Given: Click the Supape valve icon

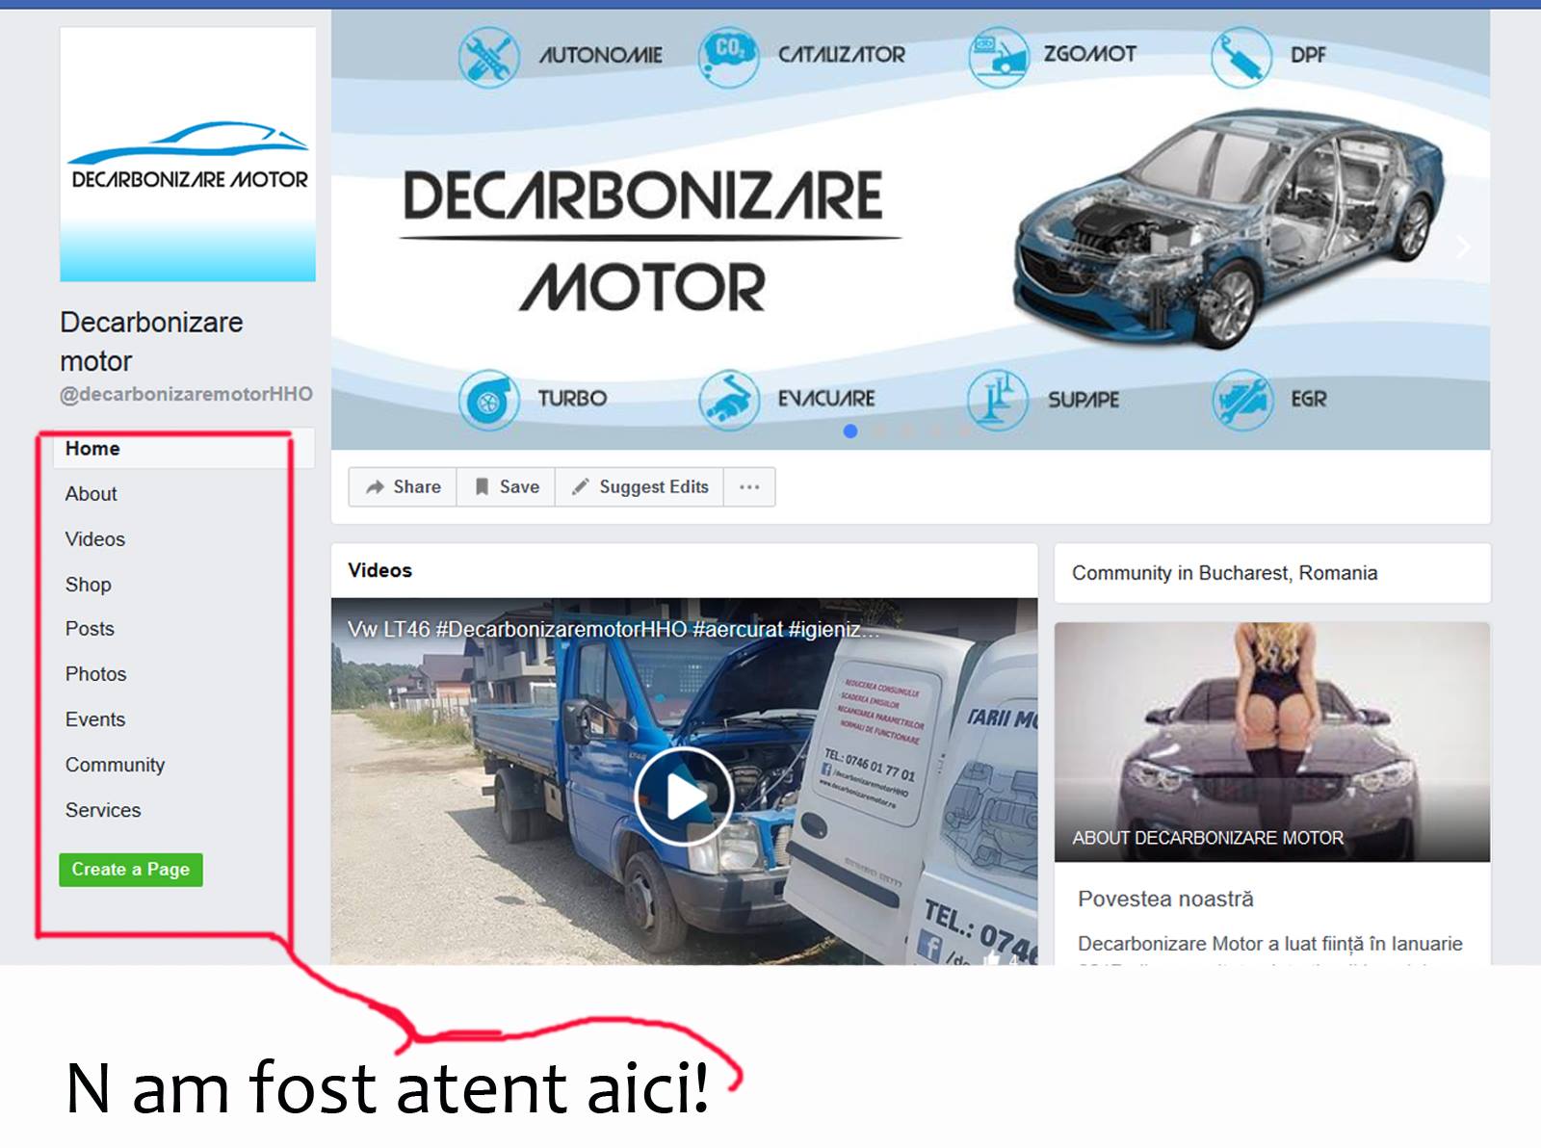Looking at the screenshot, I should click(x=998, y=399).
